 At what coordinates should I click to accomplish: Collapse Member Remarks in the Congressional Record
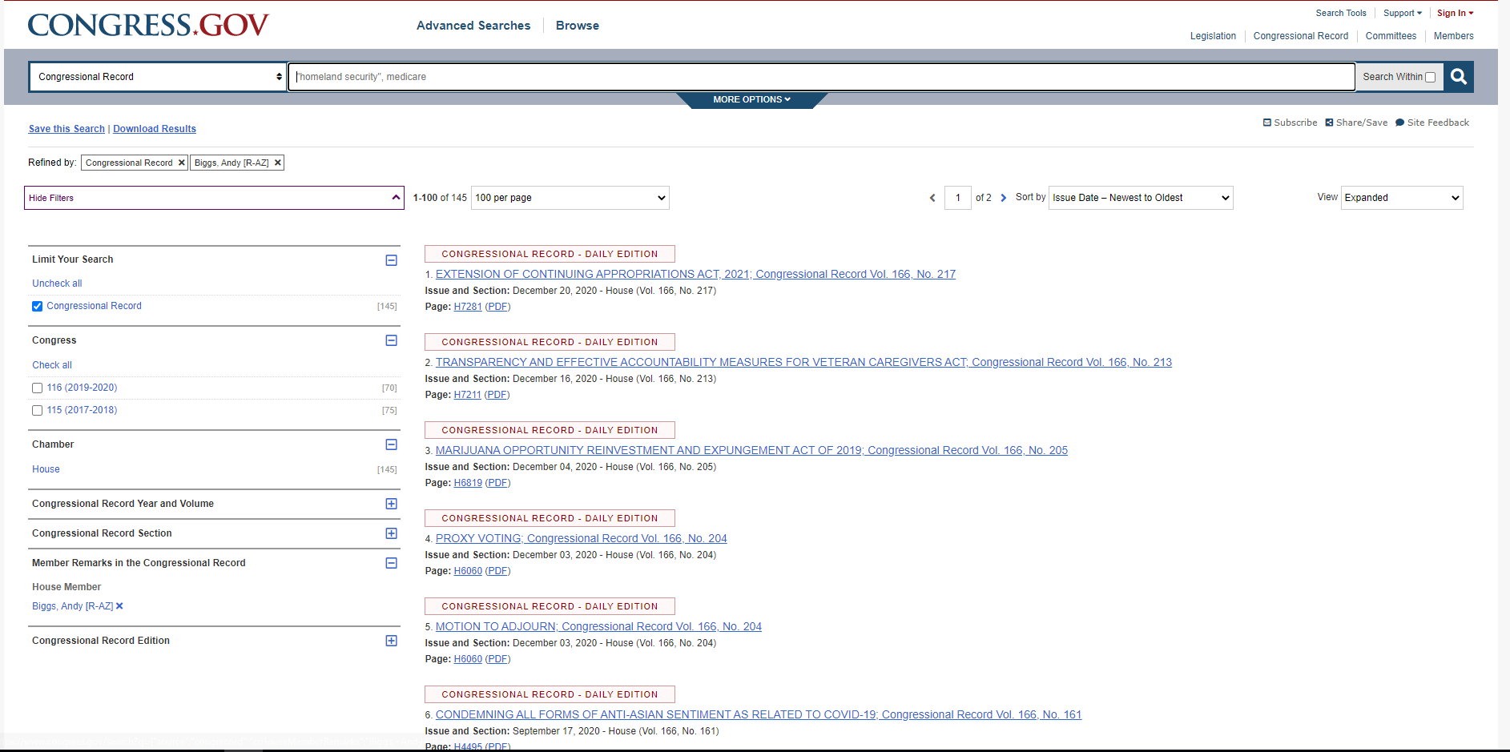click(x=391, y=563)
